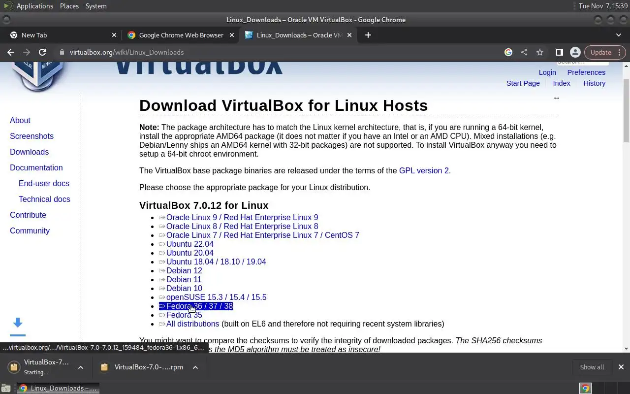The width and height of the screenshot is (630, 394).
Task: Click the browser forward arrow
Action: pos(27,52)
